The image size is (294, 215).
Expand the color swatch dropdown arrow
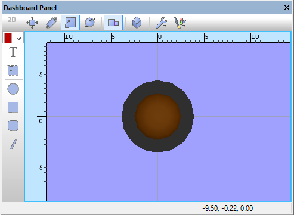click(x=18, y=39)
